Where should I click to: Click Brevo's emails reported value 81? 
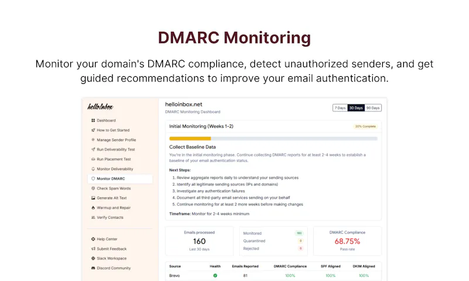tap(245, 276)
